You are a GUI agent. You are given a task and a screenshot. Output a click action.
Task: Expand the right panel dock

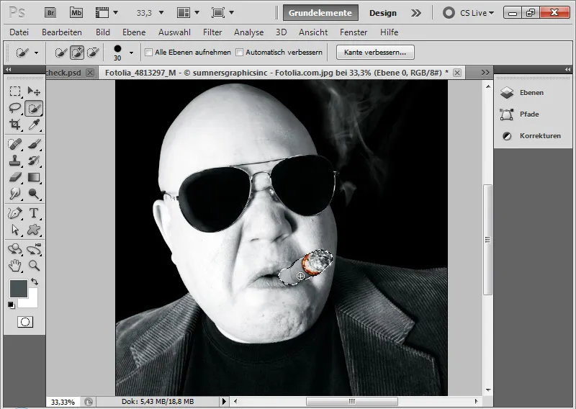point(567,69)
